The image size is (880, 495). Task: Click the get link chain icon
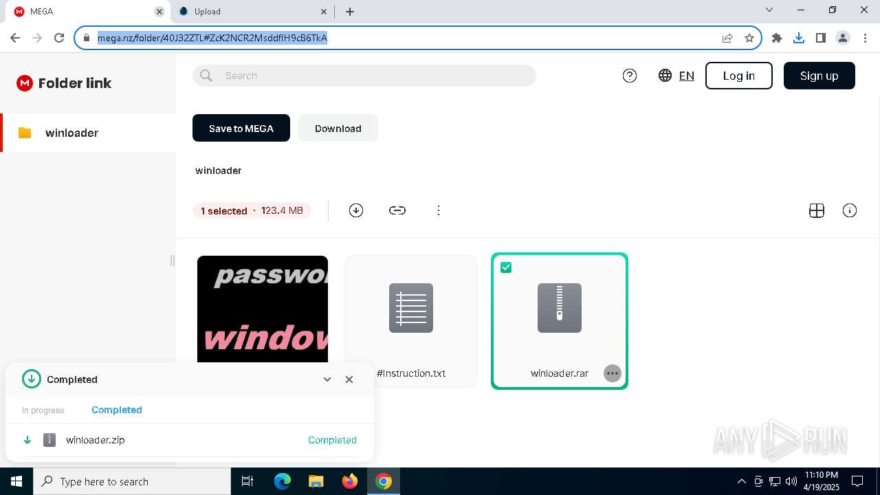397,210
